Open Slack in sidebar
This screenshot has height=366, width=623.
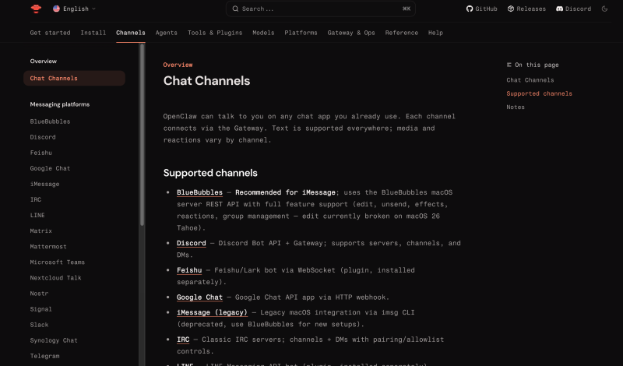(x=40, y=325)
